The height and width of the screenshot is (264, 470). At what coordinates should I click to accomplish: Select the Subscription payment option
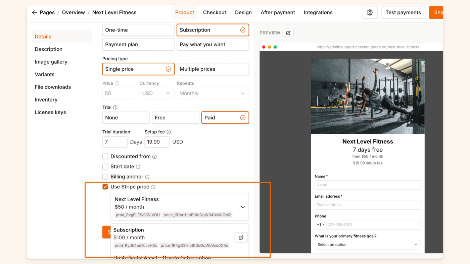coord(213,30)
